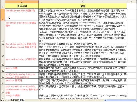The width and height of the screenshot is (137, 102).
Task: Select row 57 header
Action: (3, 51)
